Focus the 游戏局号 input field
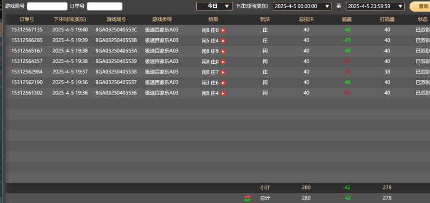This screenshot has width=430, height=203. coord(47,6)
